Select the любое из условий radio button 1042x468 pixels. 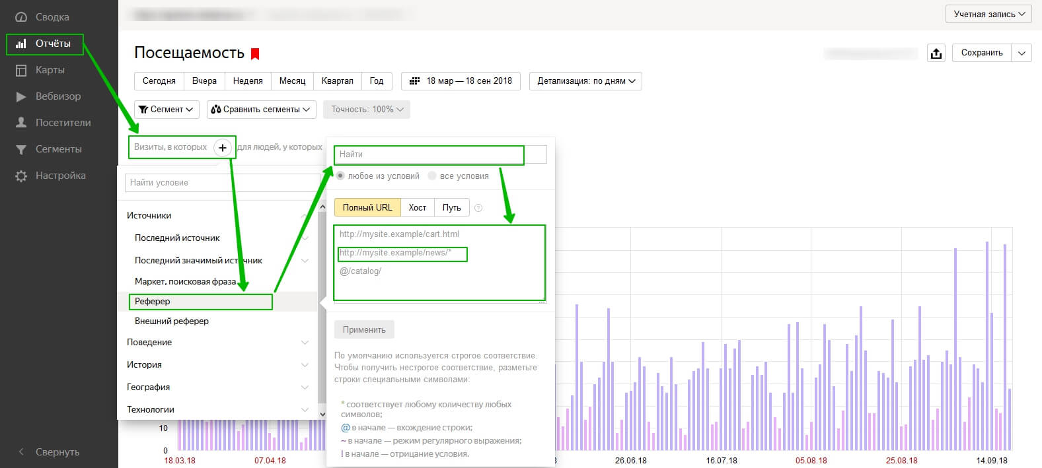click(340, 176)
